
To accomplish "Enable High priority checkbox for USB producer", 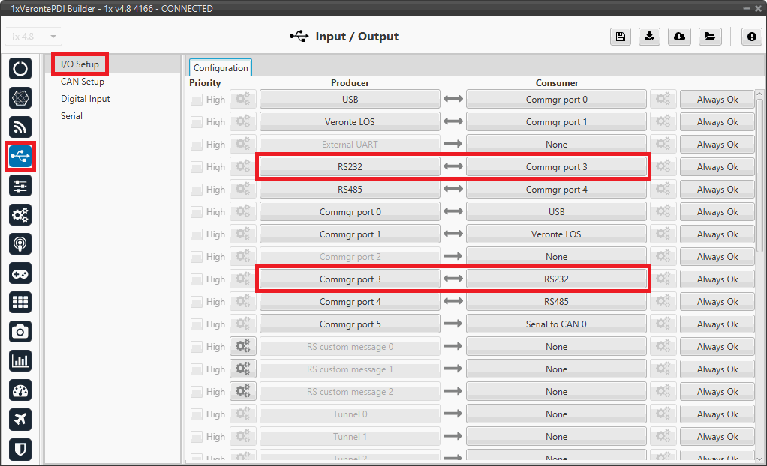I will [197, 100].
